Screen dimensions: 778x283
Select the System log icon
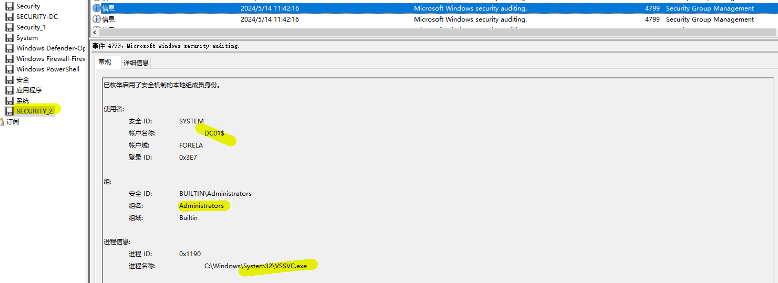coord(9,38)
